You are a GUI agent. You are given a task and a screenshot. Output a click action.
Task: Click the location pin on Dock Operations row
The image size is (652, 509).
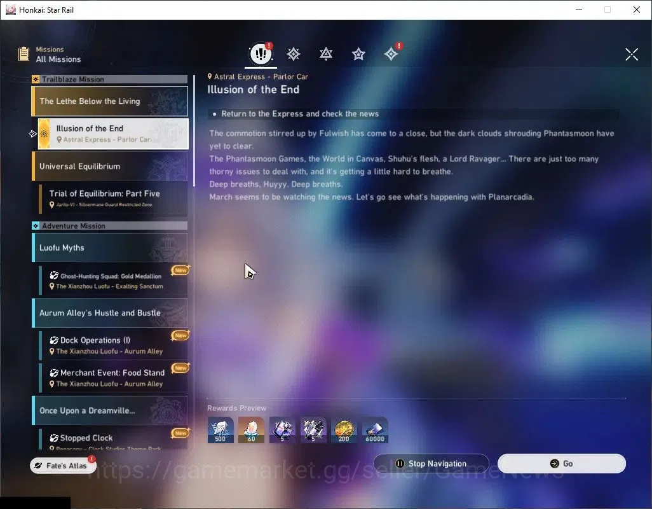pyautogui.click(x=52, y=351)
